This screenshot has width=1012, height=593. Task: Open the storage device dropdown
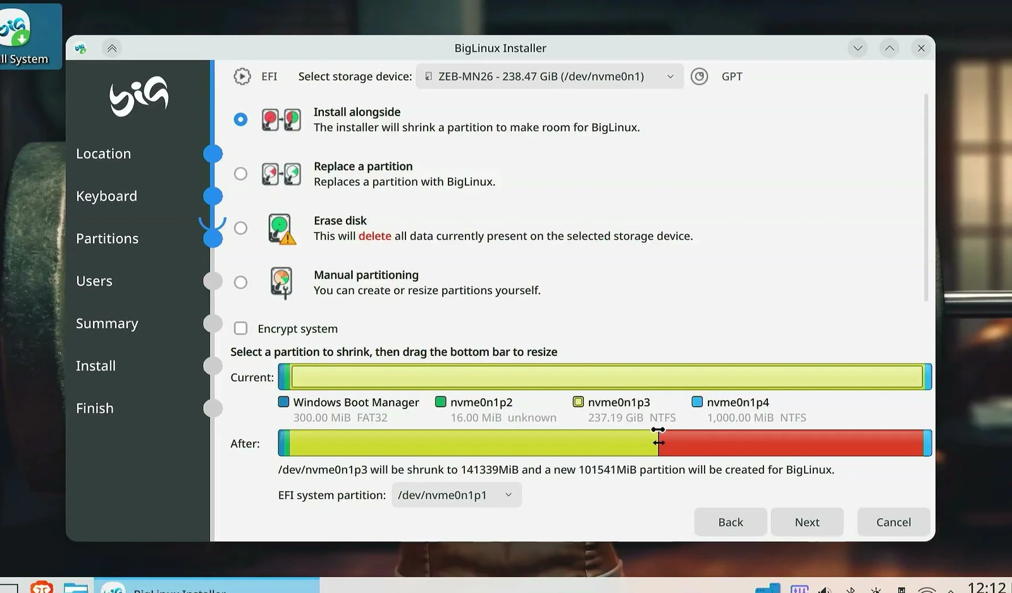coord(550,76)
